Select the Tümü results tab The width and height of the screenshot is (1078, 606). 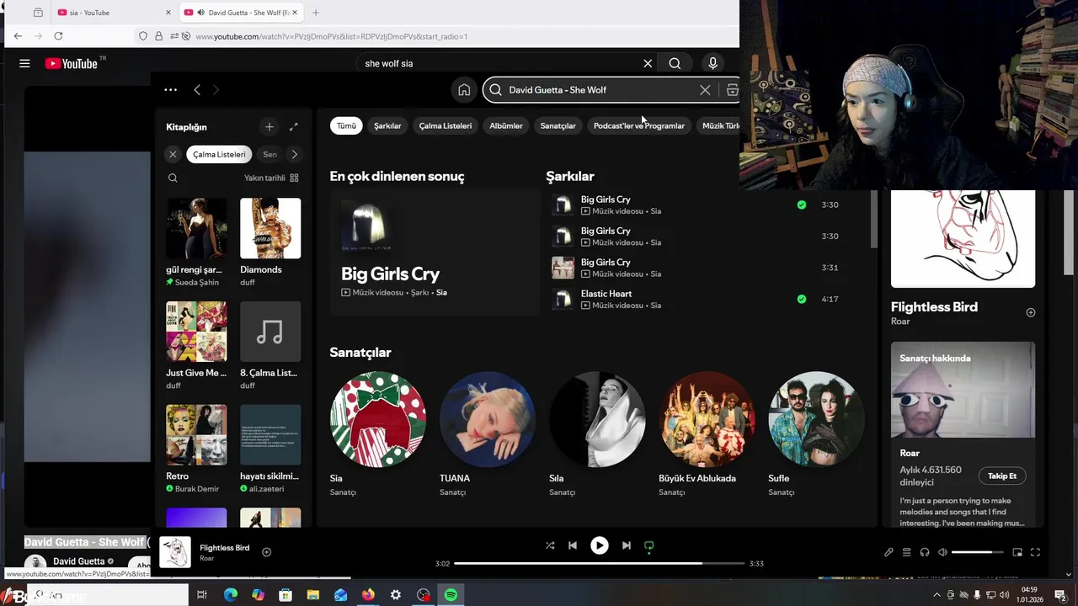(347, 125)
